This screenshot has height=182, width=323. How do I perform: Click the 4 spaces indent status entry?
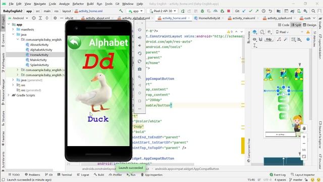pyautogui.click(x=280, y=180)
